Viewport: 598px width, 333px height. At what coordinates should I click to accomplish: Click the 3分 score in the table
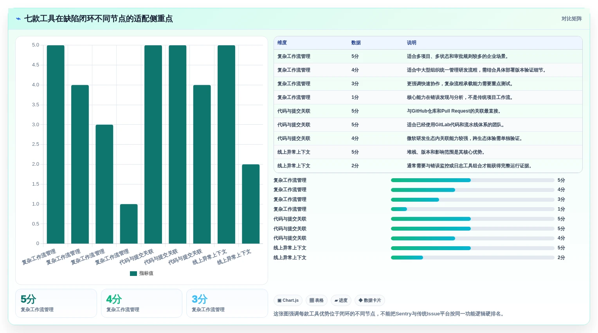coord(355,84)
